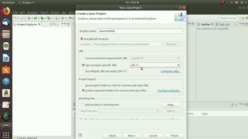Open the Working sets combo box
Image resolution: width=248 pixels, height=139 pixels.
[129, 111]
